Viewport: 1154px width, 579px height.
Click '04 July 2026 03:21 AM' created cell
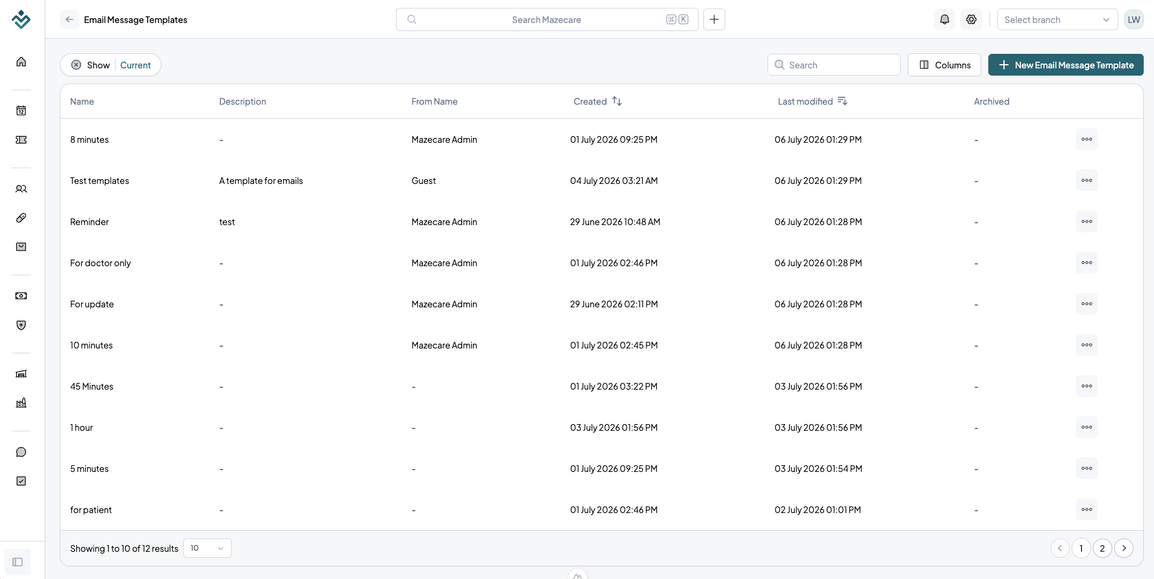click(x=614, y=181)
